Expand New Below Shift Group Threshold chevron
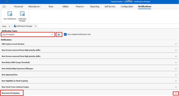This screenshot has height=96, width=179. 176,62
